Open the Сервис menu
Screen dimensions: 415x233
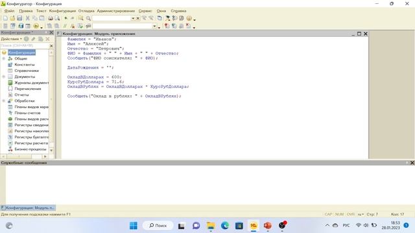coord(145,11)
